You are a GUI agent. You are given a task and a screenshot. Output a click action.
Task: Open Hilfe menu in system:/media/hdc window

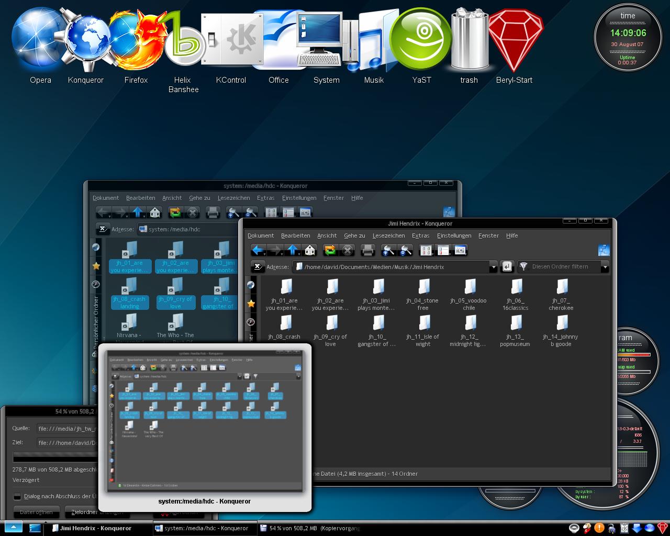(x=357, y=198)
